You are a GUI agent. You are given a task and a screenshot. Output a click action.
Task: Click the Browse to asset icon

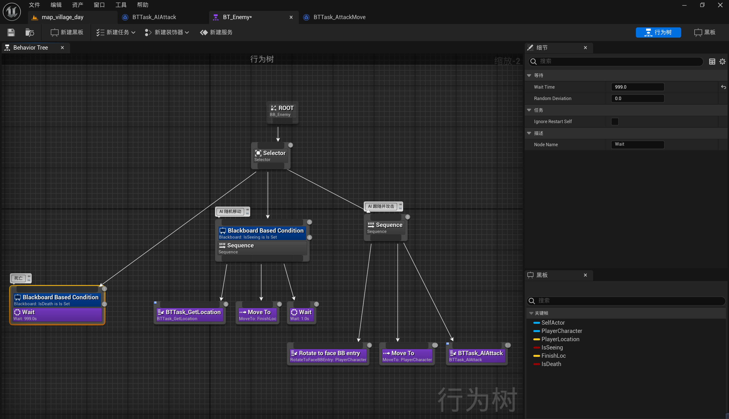point(29,32)
